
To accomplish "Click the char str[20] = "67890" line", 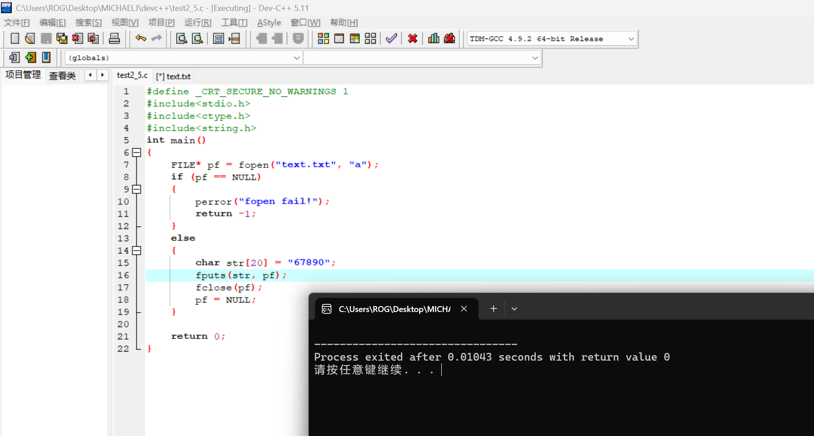I will pos(266,263).
